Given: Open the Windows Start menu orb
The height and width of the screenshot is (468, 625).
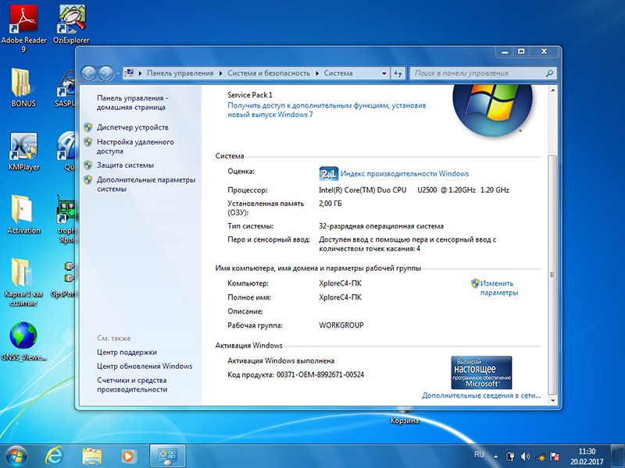Looking at the screenshot, I should tap(16, 456).
